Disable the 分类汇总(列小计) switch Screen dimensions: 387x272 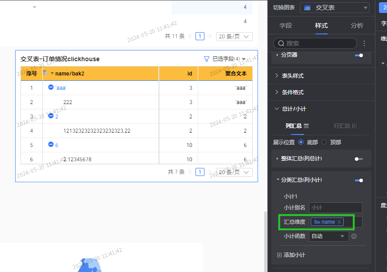click(358, 180)
